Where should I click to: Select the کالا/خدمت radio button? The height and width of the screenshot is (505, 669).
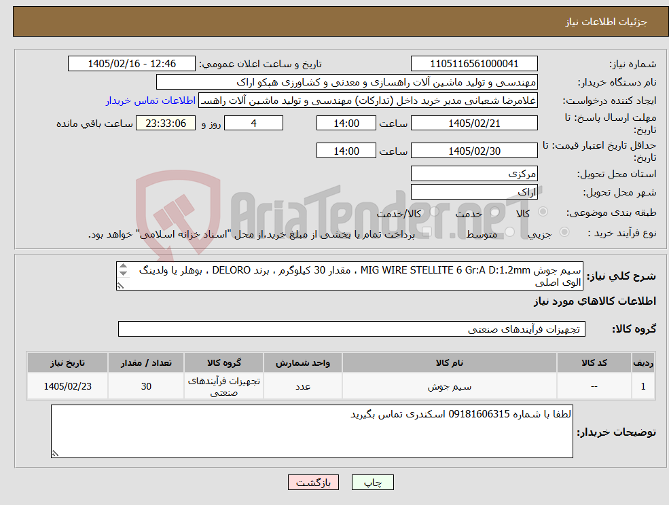[x=434, y=212]
